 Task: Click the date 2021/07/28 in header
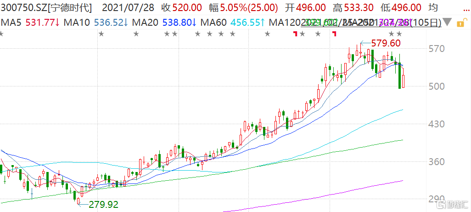pos(129,7)
